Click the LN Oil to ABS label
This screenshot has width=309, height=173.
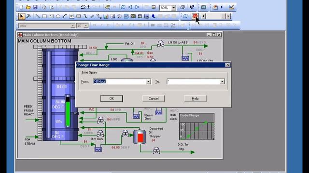pyautogui.click(x=178, y=42)
